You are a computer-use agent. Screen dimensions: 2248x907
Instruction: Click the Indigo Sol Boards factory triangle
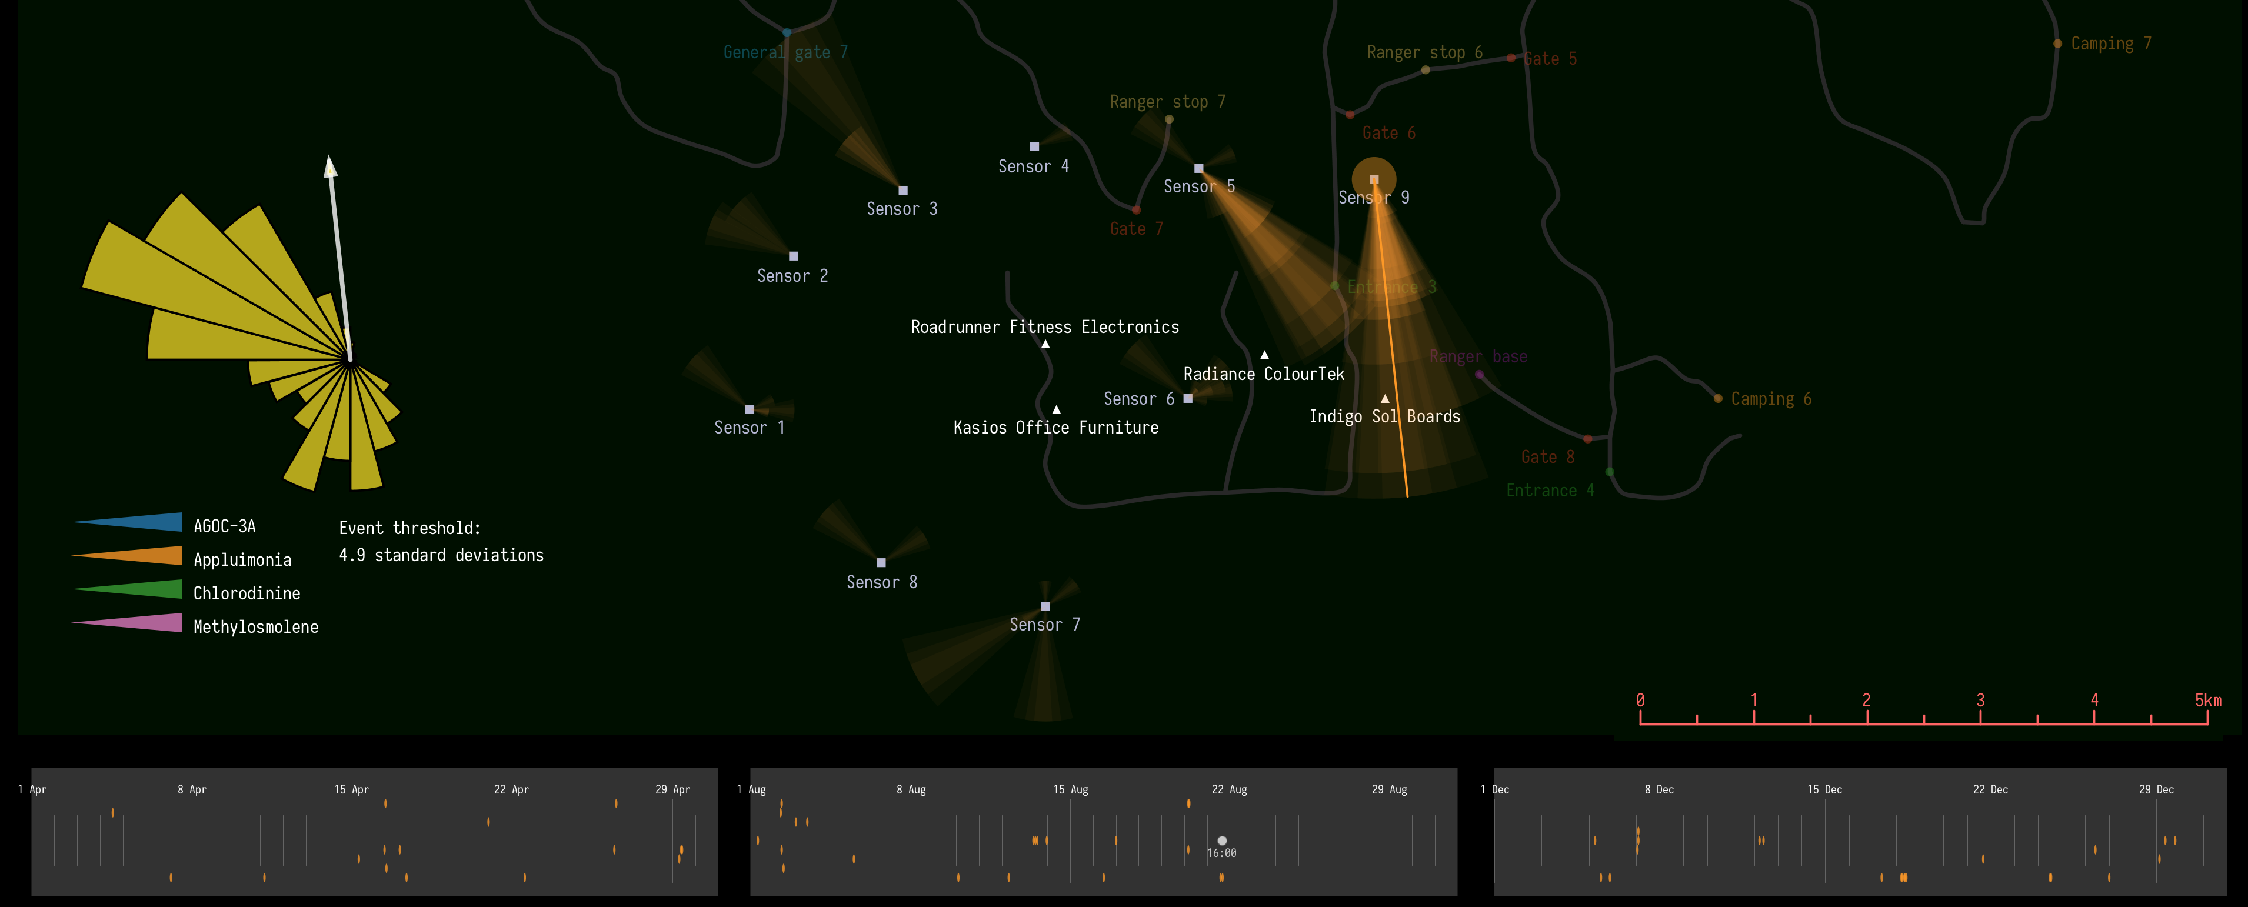tap(1385, 399)
